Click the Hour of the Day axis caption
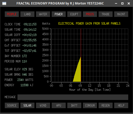 click(90, 90)
